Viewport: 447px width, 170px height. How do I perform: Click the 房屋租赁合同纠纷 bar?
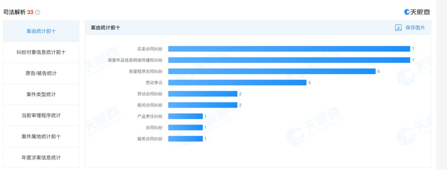[x=272, y=71]
